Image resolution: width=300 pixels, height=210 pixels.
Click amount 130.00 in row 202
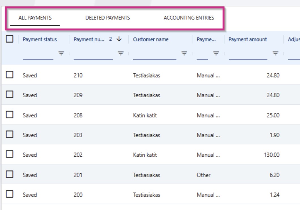(x=272, y=155)
